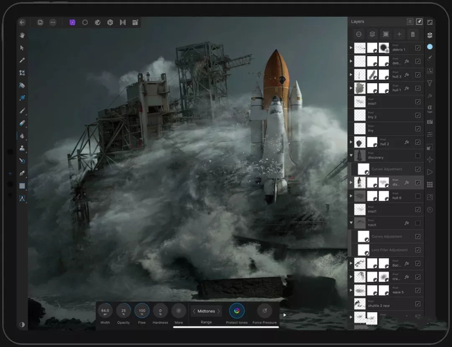Screen dimensions: 452x347
Task: Select the Dodge/Burn brush tool
Action: coord(22,135)
